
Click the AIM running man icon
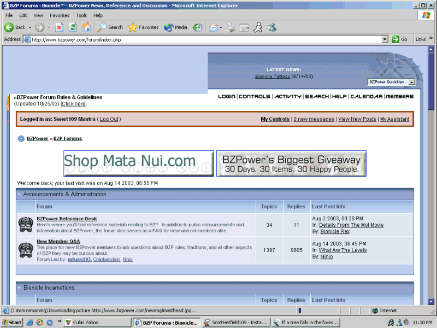258,27
